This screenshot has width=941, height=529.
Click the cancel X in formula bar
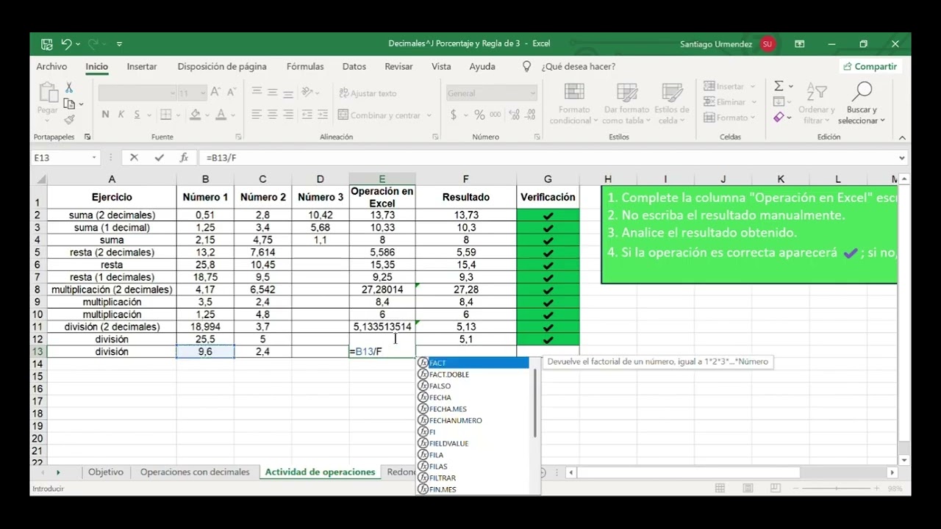(x=134, y=157)
